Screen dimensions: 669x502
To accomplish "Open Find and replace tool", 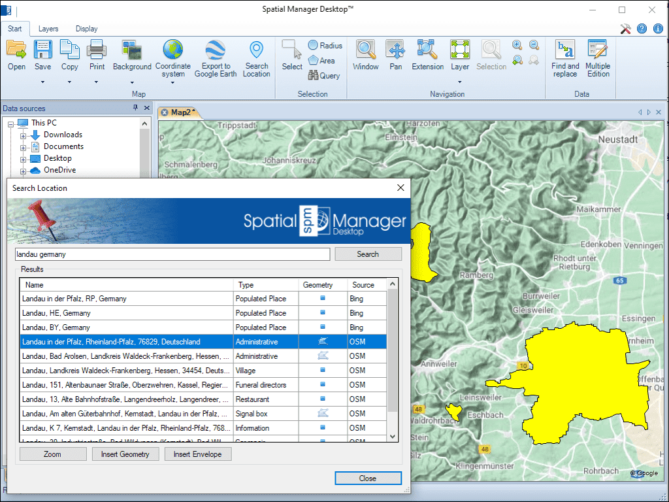I will (x=565, y=58).
